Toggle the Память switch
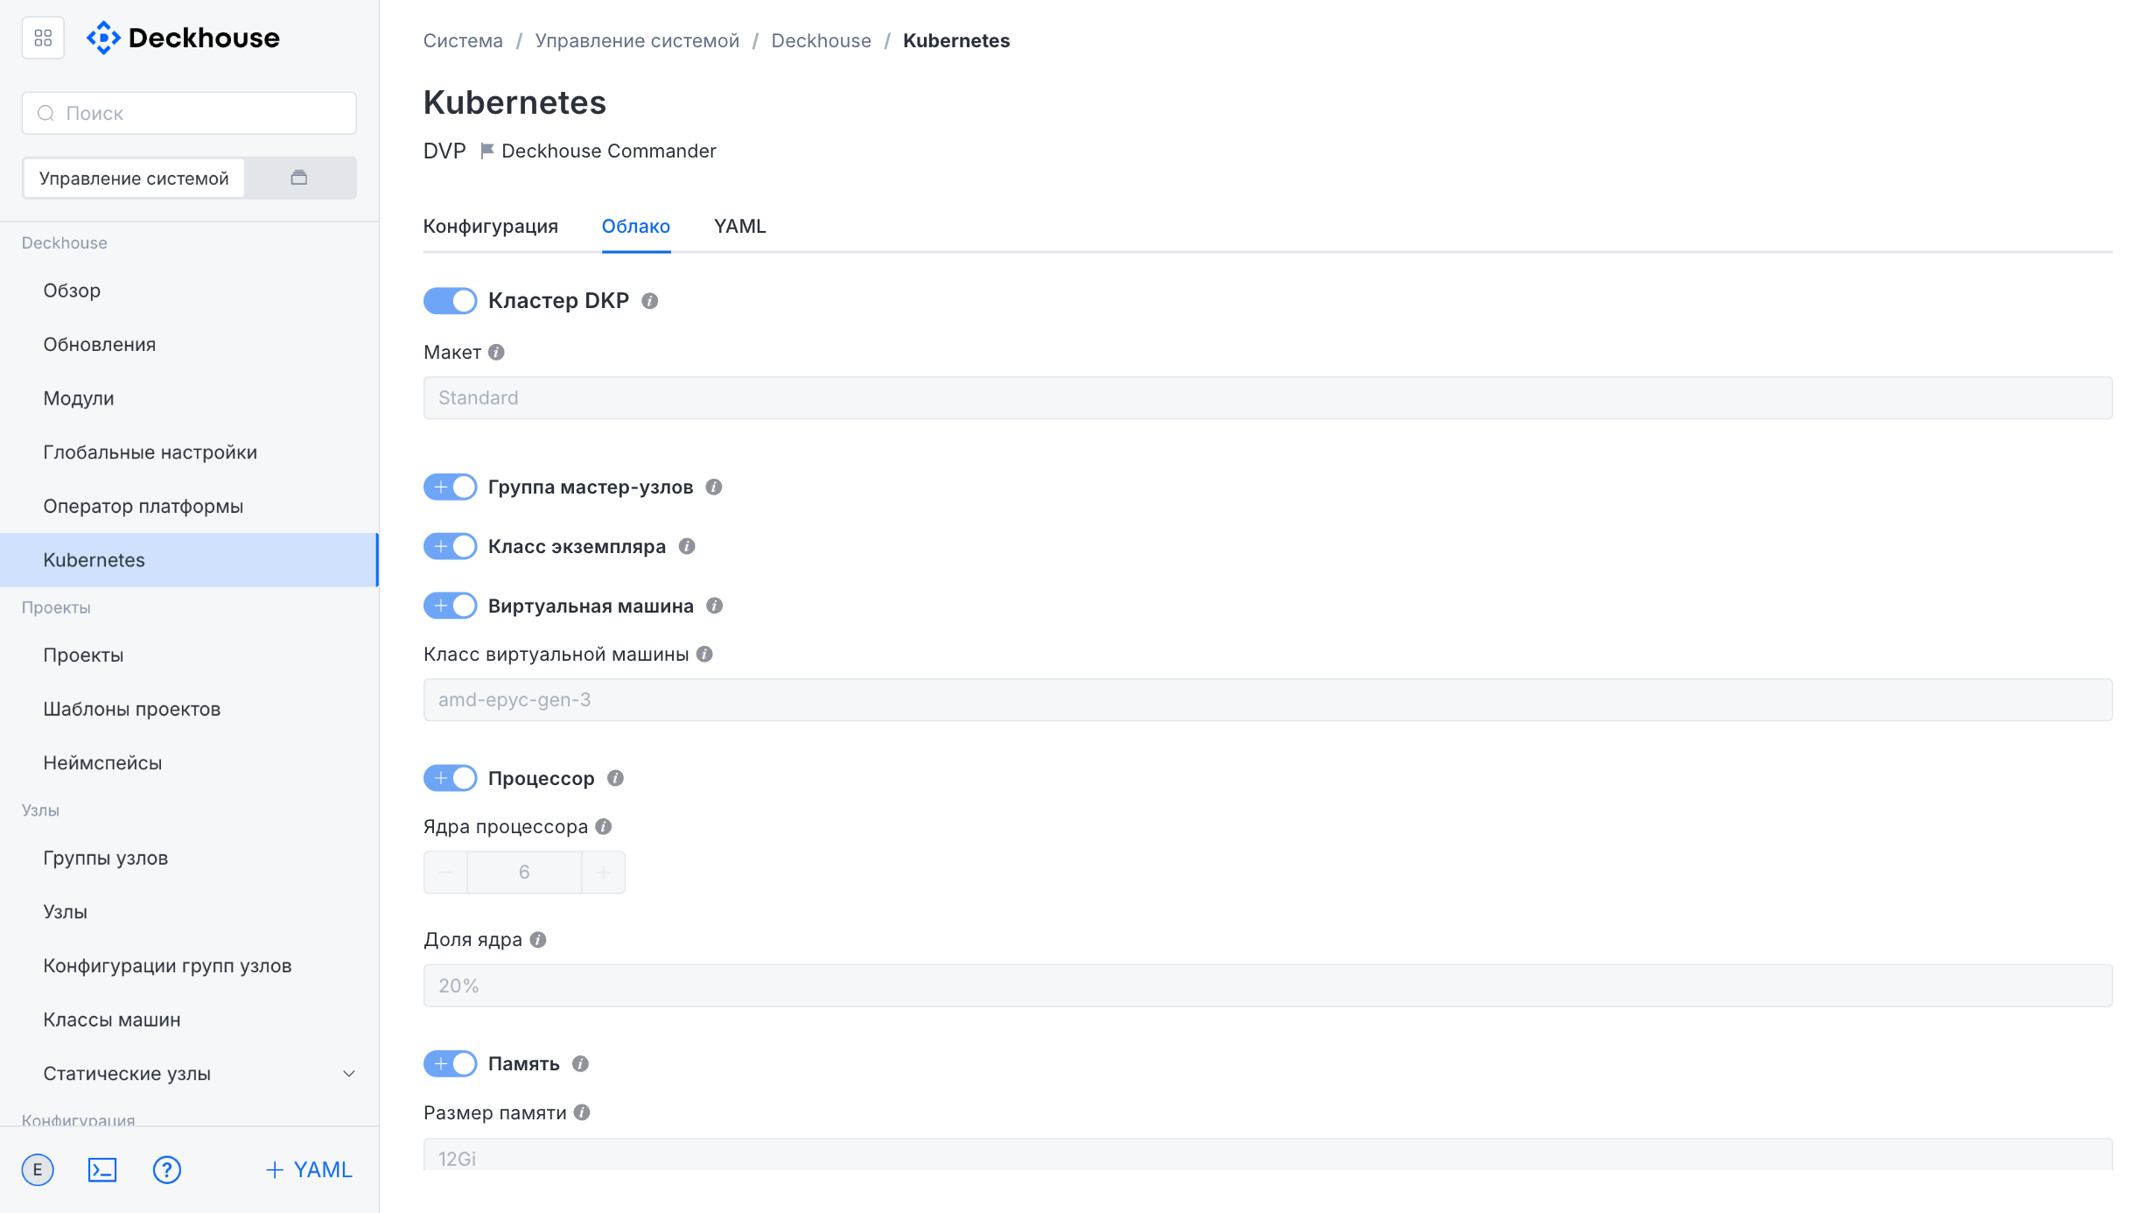This screenshot has width=2156, height=1213. tap(451, 1063)
